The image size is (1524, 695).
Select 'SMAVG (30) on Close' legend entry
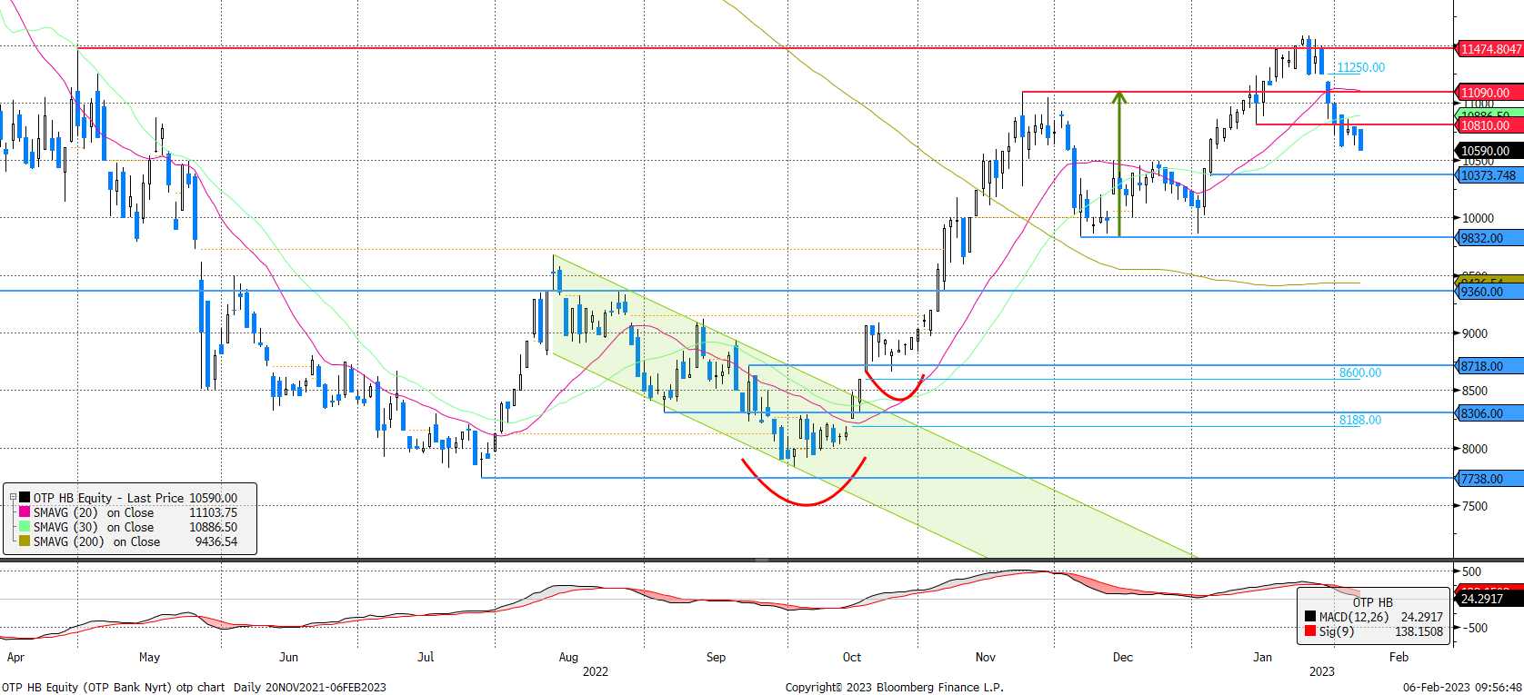[x=94, y=527]
